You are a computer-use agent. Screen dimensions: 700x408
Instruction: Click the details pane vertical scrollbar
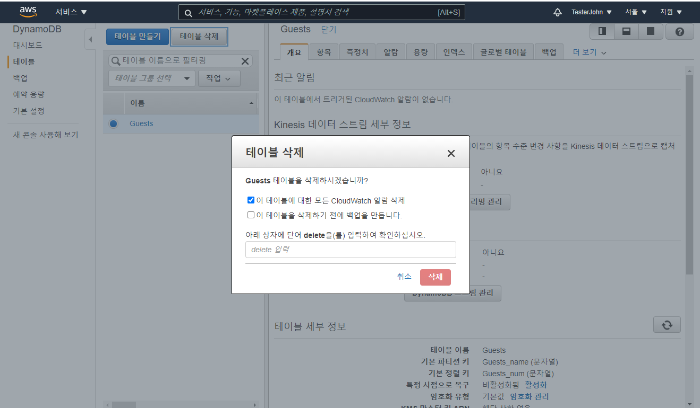689,175
